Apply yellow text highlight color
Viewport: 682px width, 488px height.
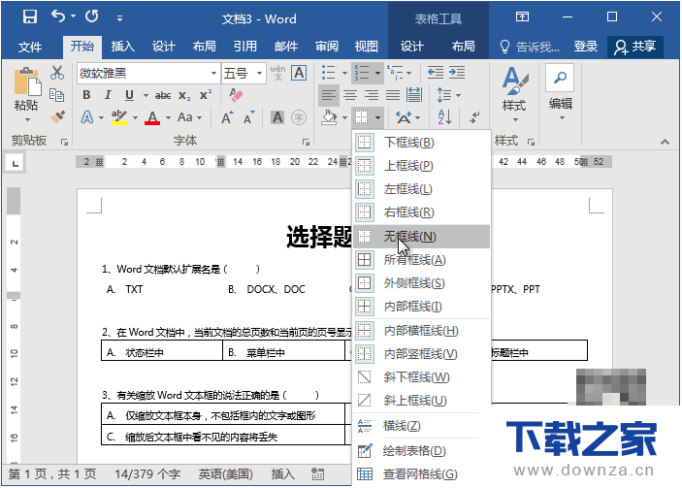[x=119, y=117]
